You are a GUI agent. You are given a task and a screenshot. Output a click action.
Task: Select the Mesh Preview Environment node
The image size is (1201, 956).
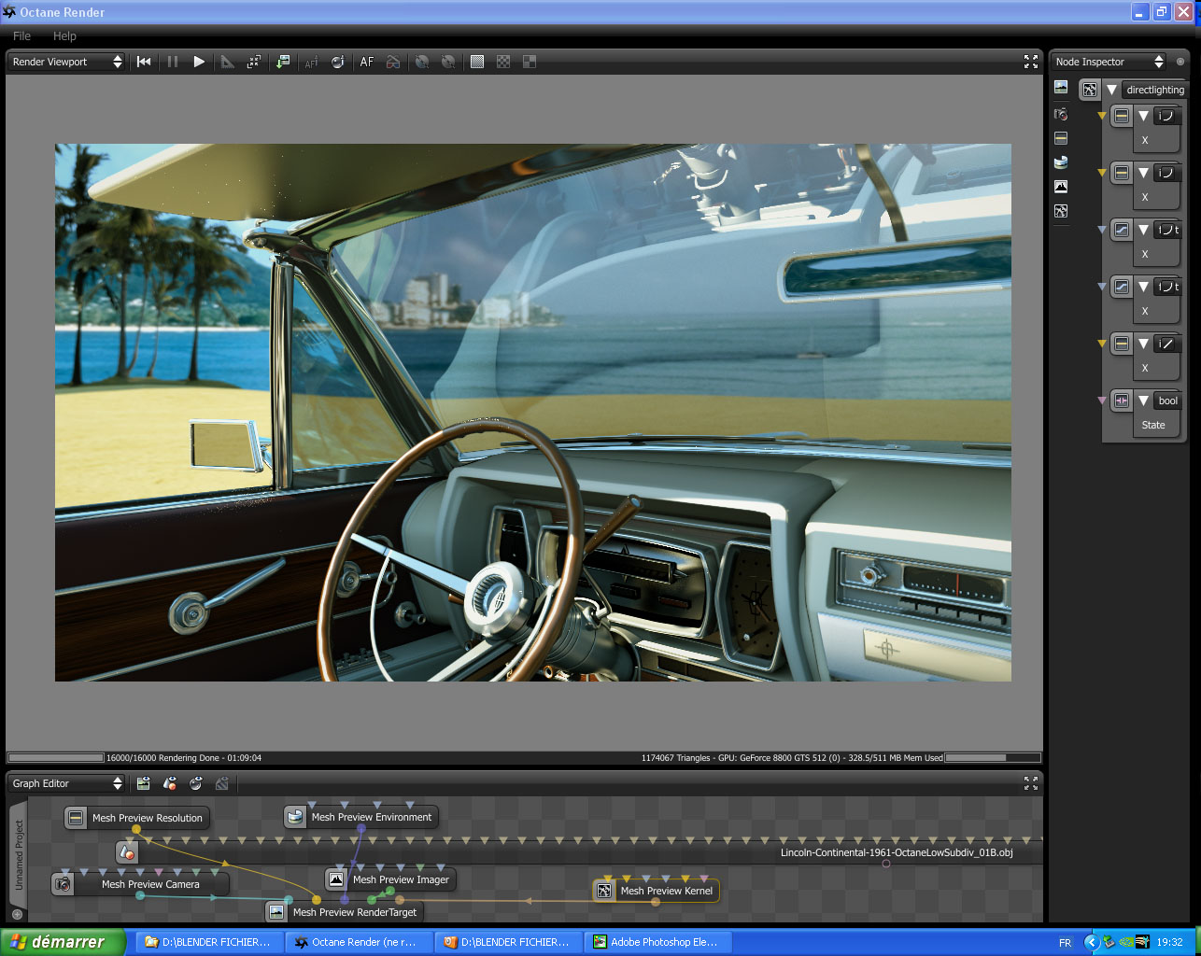(371, 817)
